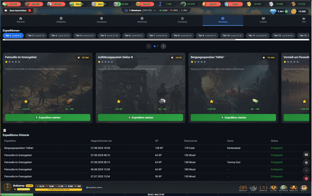The width and height of the screenshot is (312, 196).
Task: Select Tier 6 expedition filter
Action: click(x=133, y=35)
